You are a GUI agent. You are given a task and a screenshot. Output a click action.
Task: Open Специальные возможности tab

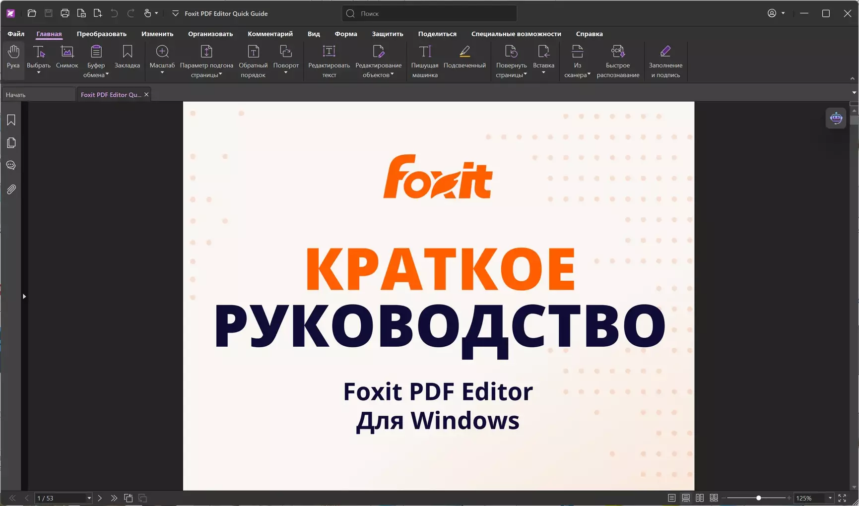tap(516, 34)
